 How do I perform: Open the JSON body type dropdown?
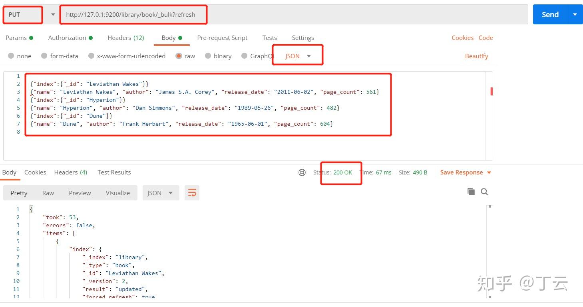[x=298, y=56]
